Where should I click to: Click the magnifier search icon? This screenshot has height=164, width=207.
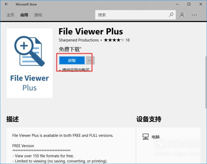pos(171,15)
